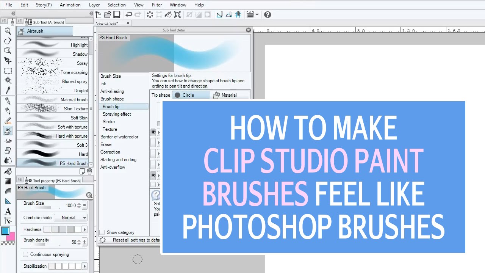The height and width of the screenshot is (273, 485).
Task: Select the Ruler triangle tool
Action: (x=8, y=201)
